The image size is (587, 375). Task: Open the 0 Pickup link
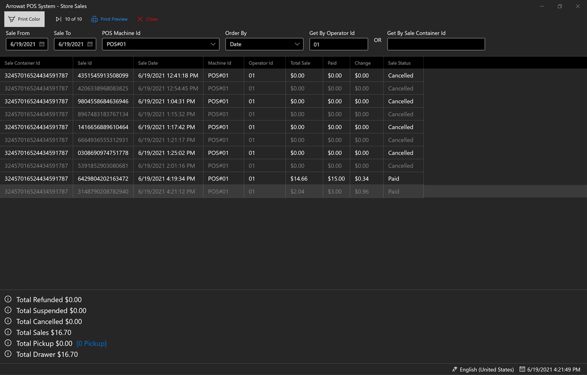(92, 343)
